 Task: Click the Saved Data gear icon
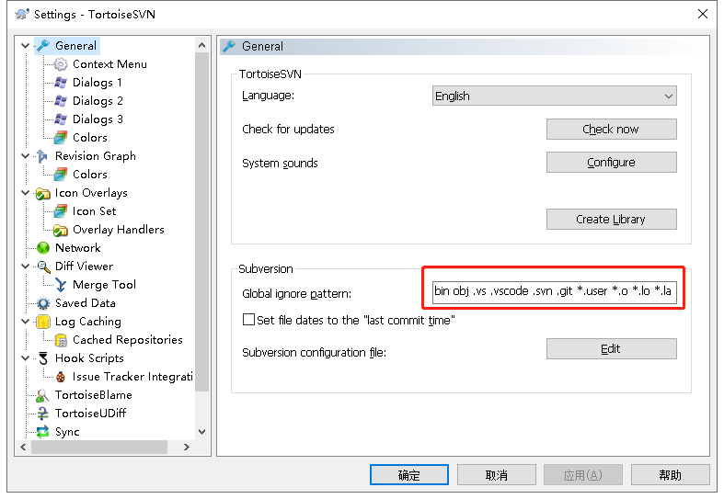pyautogui.click(x=43, y=303)
